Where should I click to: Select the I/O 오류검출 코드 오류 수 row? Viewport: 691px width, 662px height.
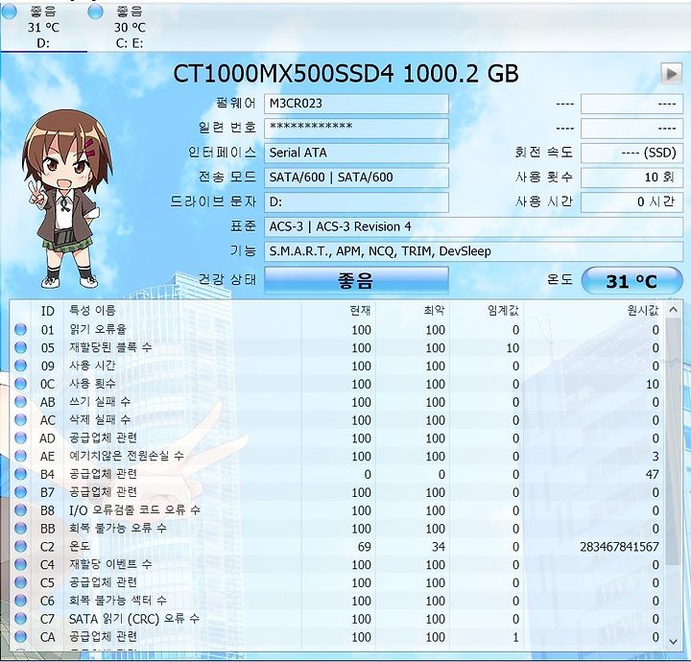(x=337, y=510)
